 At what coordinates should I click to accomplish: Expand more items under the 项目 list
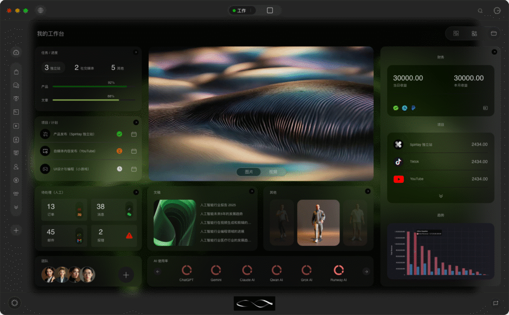tap(440, 196)
